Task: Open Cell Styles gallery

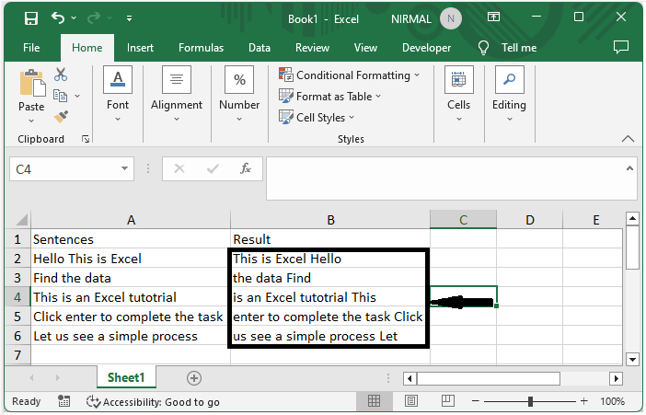Action: [317, 118]
